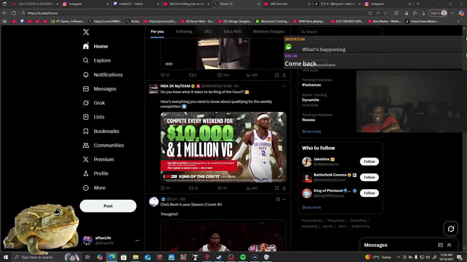
Task: Open Messages in the sidebar
Action: click(x=100, y=89)
